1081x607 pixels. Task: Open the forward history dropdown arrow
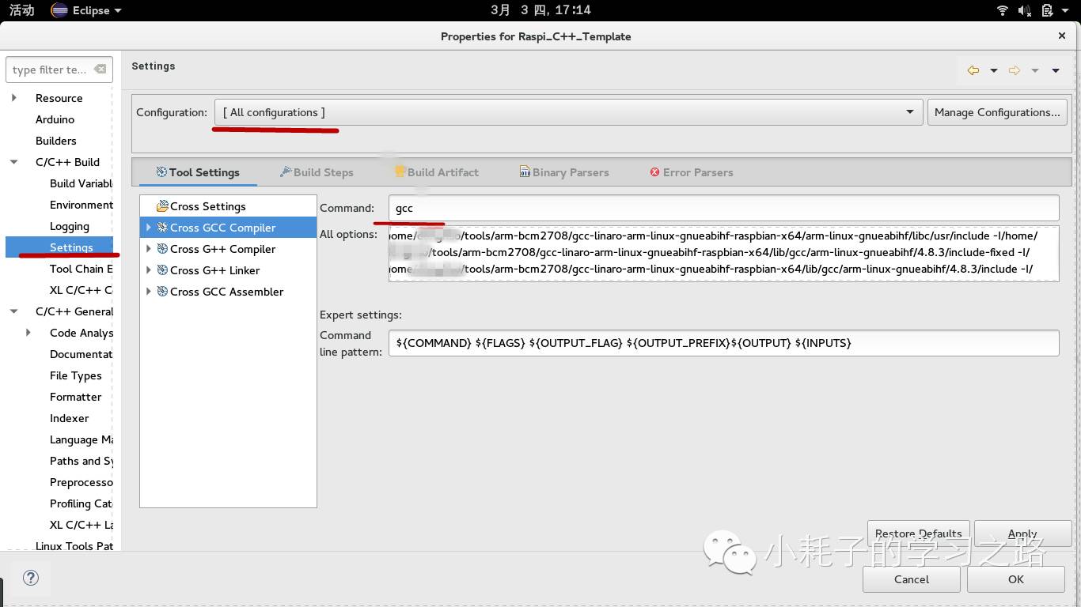point(1035,70)
